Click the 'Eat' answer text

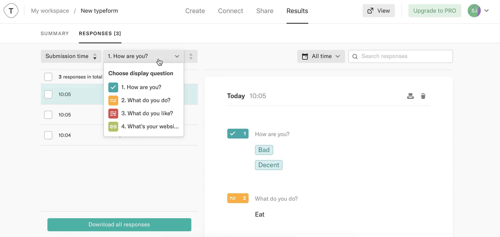point(260,214)
